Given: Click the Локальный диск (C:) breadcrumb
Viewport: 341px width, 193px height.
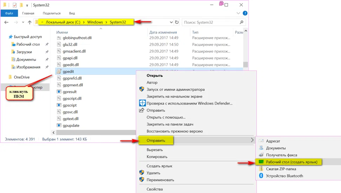Looking at the screenshot, I should pyautogui.click(x=63, y=22).
